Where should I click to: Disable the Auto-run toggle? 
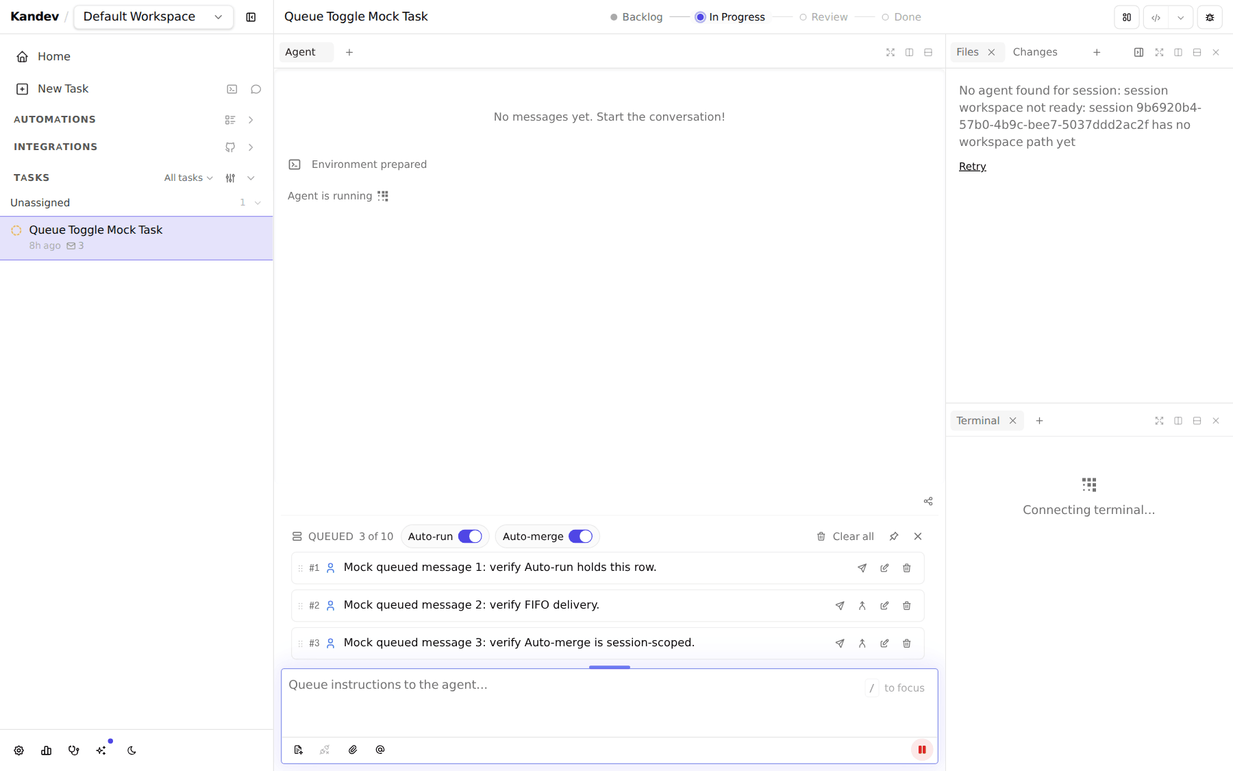coord(470,537)
